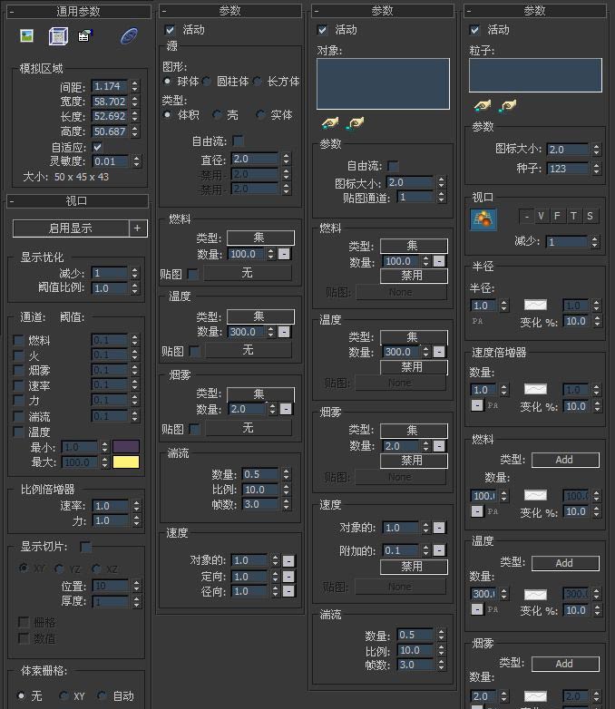Click the blue disc icon in 通用参数
The image size is (615, 709).
[x=129, y=35]
